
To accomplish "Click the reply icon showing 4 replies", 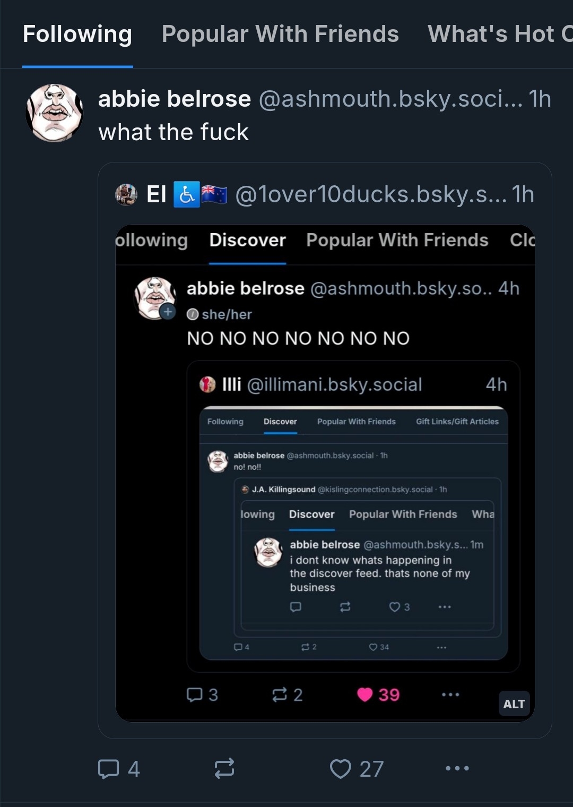I will tap(109, 768).
